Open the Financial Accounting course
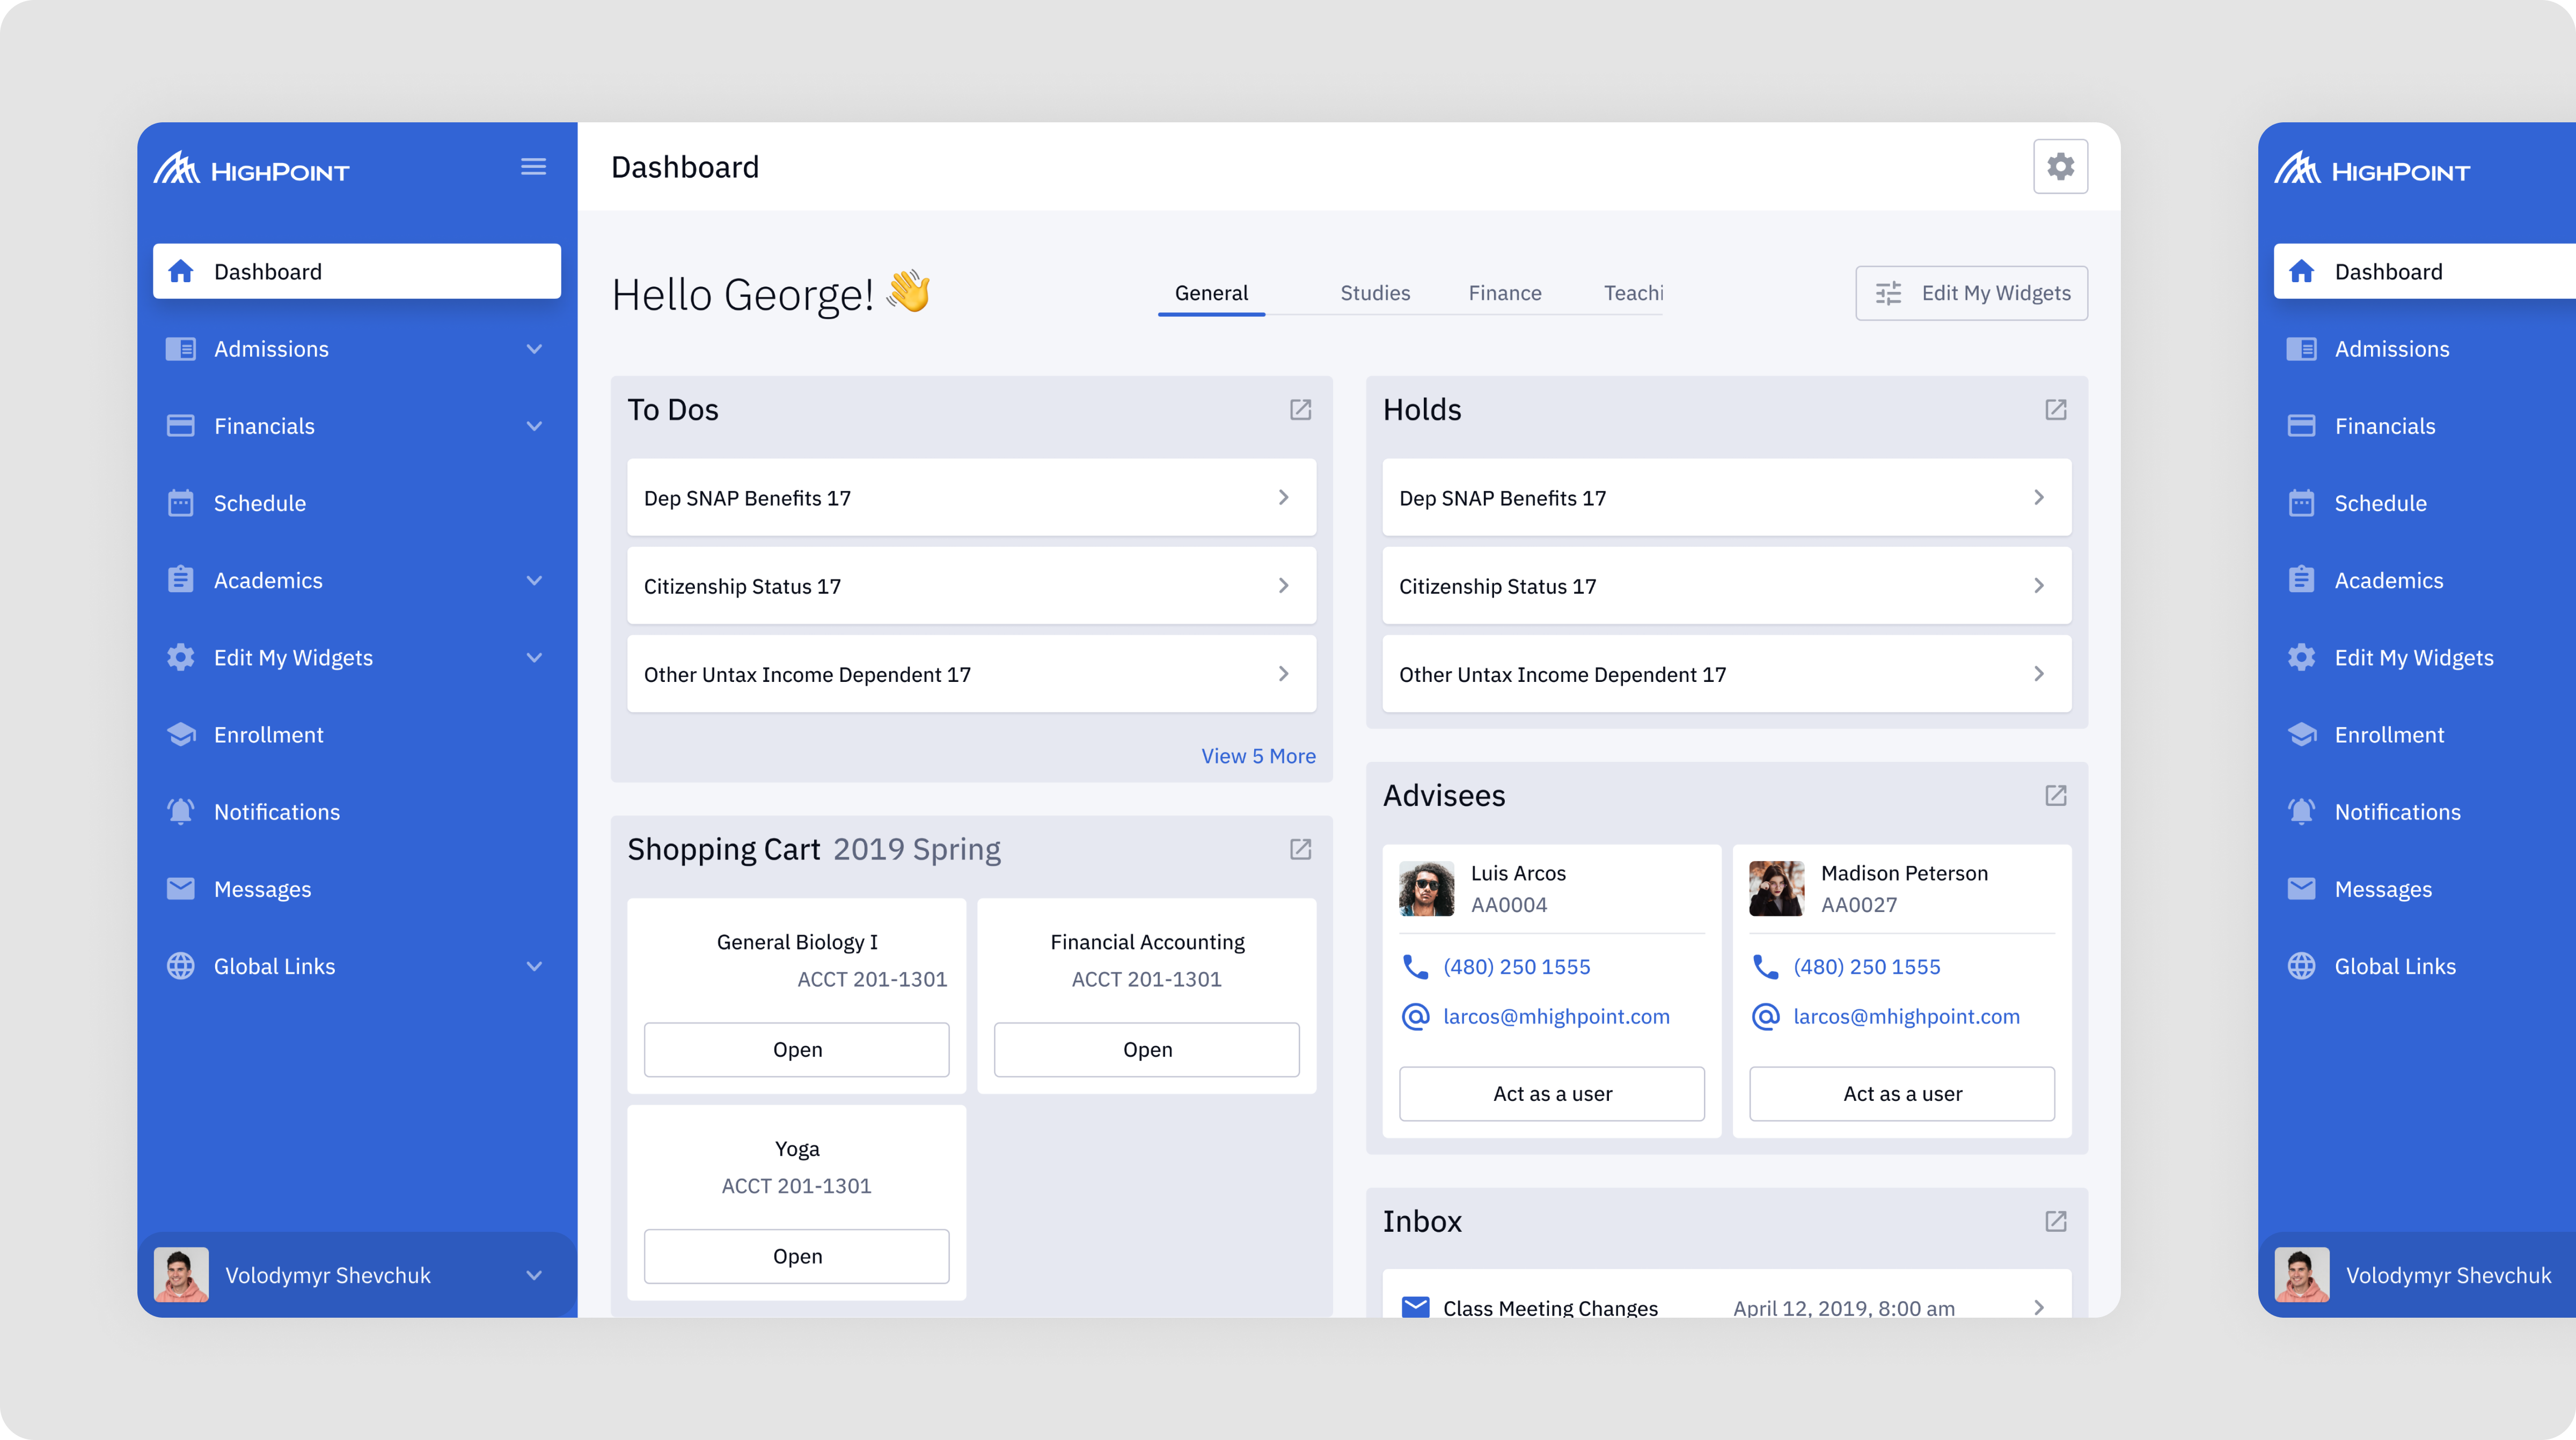 pyautogui.click(x=1147, y=1049)
